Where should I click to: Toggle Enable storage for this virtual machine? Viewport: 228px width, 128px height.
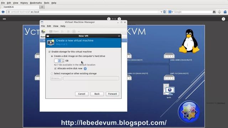pyautogui.click(x=50, y=52)
